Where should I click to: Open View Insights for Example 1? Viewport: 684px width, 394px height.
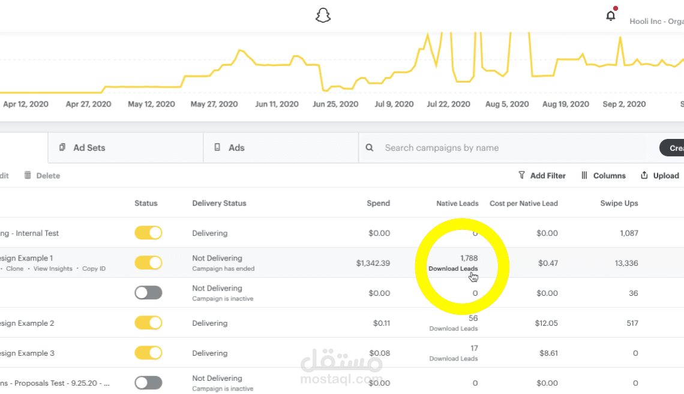coord(53,269)
